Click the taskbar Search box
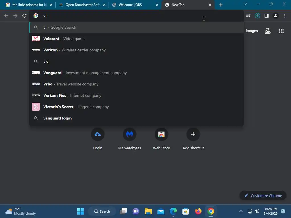This screenshot has width=291, height=218. click(x=102, y=211)
